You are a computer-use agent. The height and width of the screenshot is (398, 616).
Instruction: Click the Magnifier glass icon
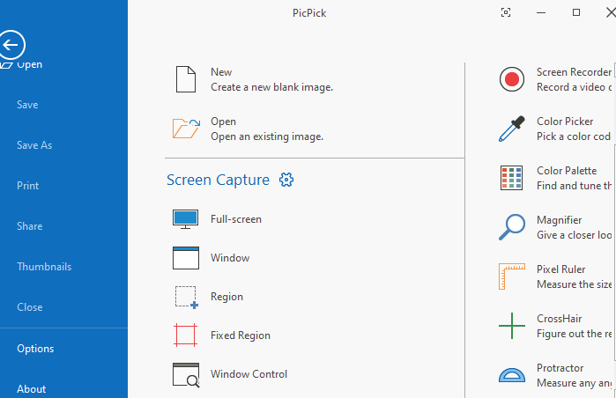point(511,227)
